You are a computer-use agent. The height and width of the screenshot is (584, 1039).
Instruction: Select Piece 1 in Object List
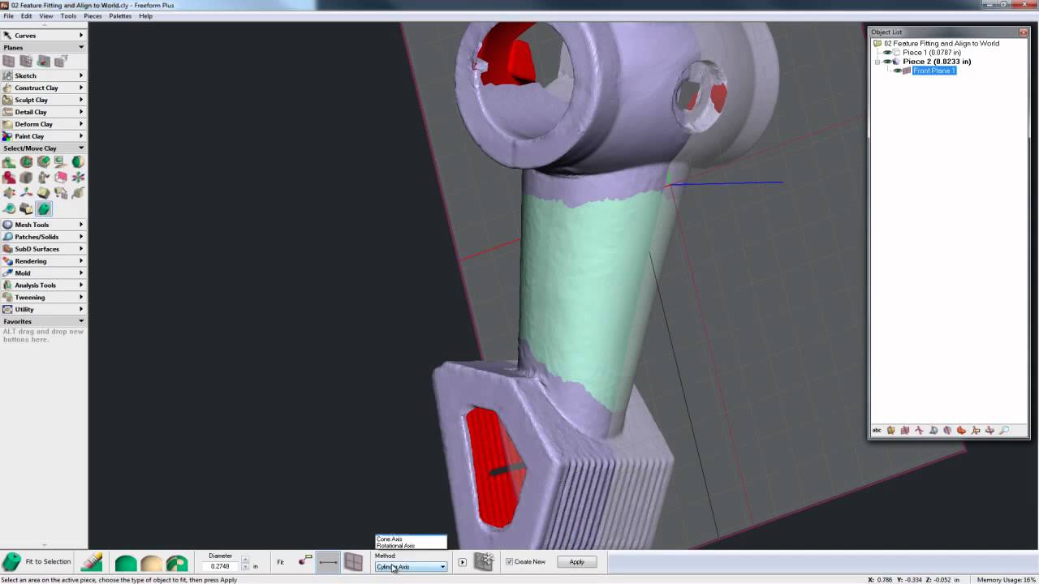pyautogui.click(x=932, y=53)
